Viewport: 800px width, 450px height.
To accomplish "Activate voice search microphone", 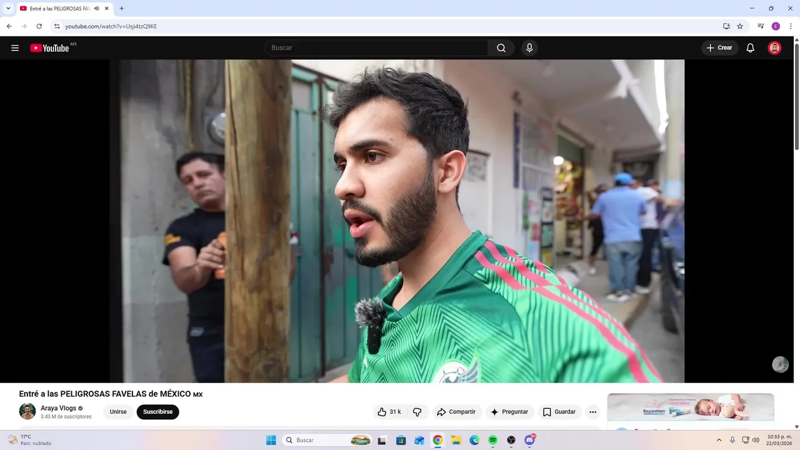I will click(x=529, y=48).
